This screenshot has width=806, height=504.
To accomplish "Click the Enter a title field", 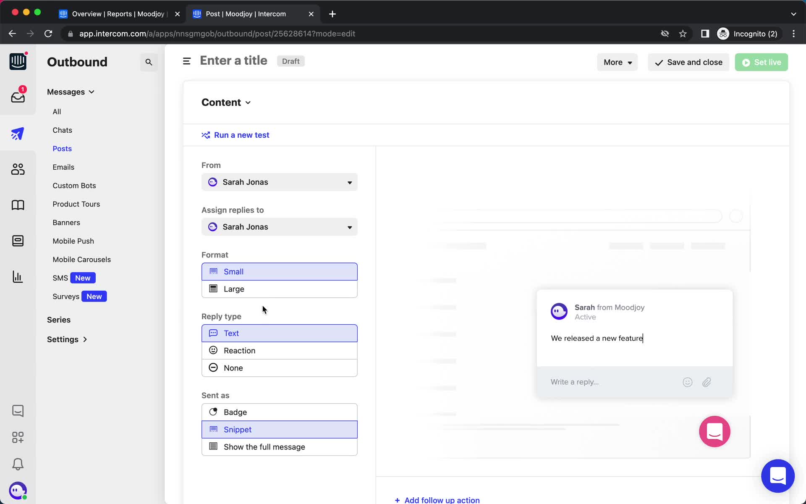I will point(233,61).
